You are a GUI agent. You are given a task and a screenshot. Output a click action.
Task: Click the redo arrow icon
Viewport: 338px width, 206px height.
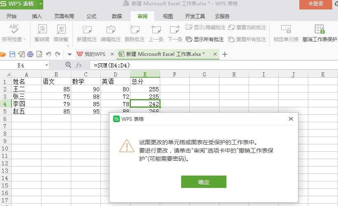58,54
